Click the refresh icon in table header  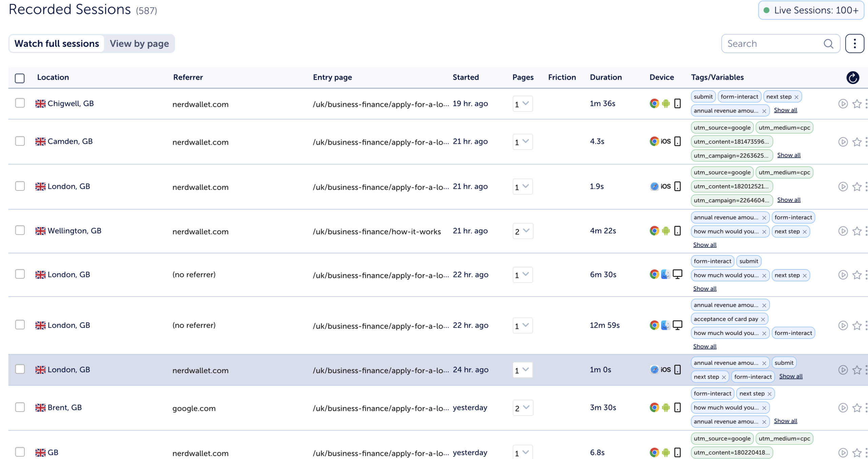[852, 78]
